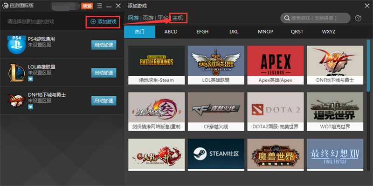Click the 添加游戏 plus button
373x186 pixels.
(103, 22)
